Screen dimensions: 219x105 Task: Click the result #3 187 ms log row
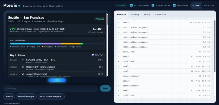coord(164,57)
